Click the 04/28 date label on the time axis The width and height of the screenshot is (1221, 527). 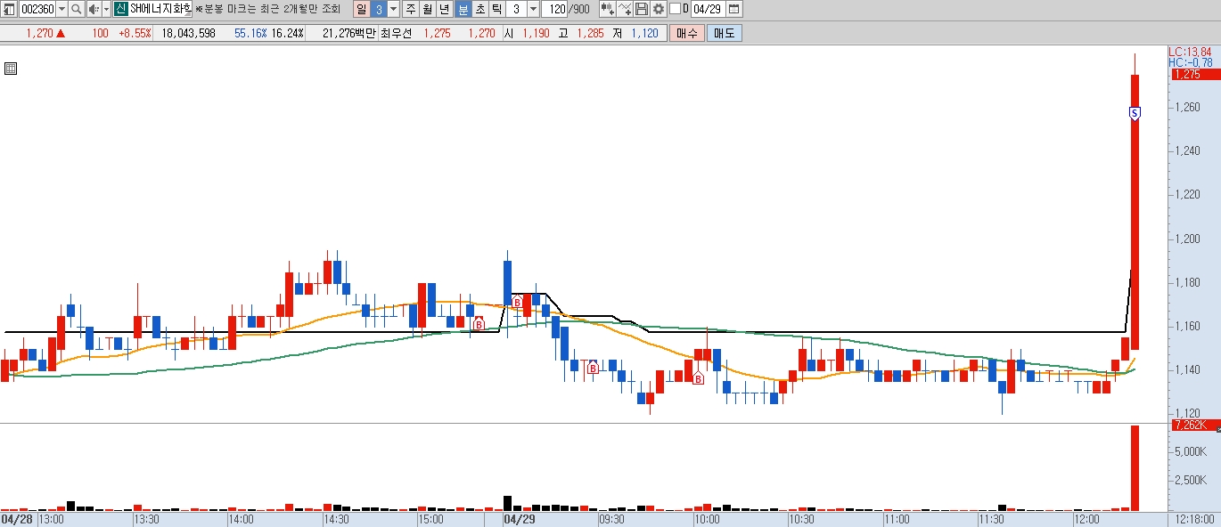pos(17,519)
